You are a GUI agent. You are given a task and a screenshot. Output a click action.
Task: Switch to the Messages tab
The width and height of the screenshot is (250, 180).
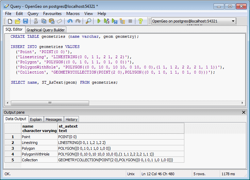tap(54, 119)
